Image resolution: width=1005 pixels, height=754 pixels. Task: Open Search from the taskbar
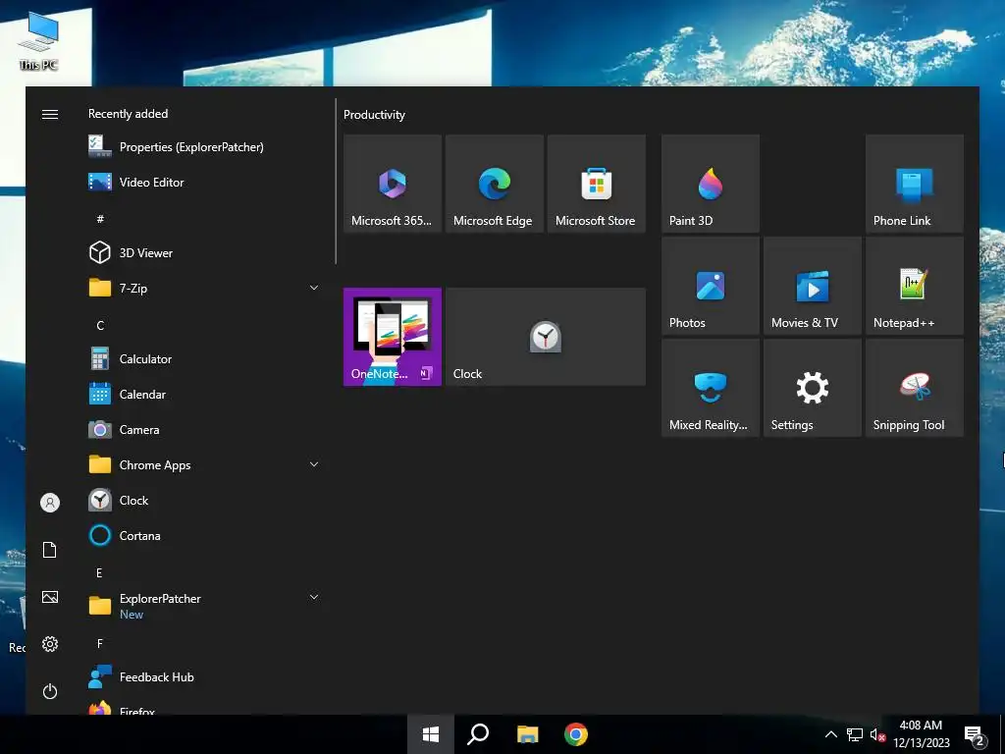click(478, 734)
